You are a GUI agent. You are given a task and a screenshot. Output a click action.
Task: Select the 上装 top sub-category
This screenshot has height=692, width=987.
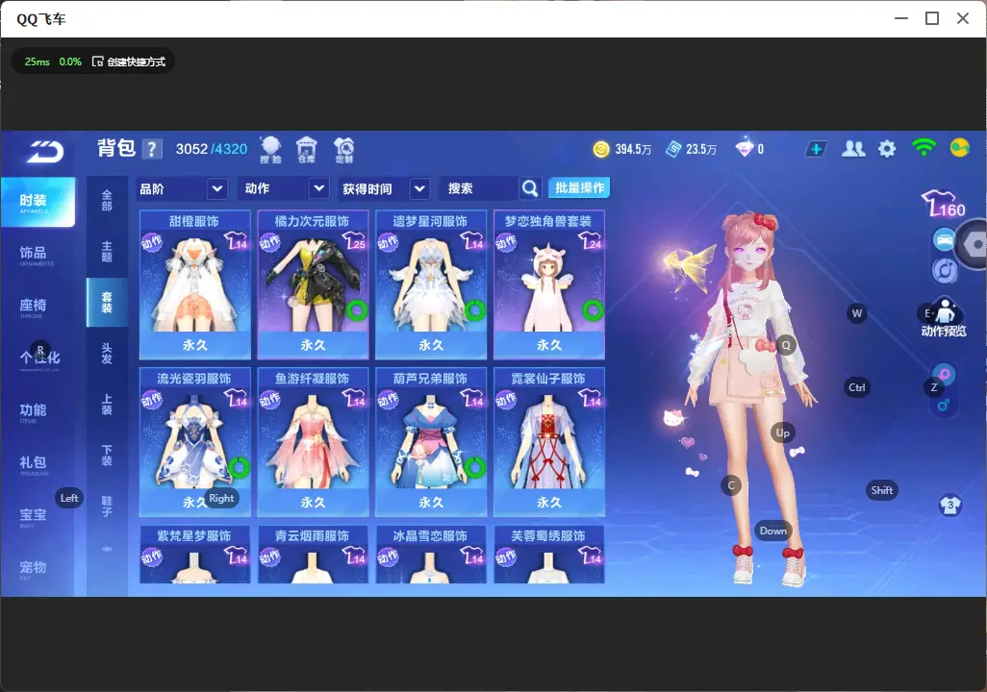(107, 405)
